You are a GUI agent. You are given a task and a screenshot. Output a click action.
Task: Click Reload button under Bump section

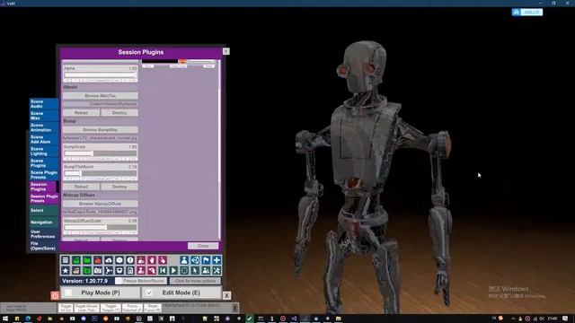[81, 187]
